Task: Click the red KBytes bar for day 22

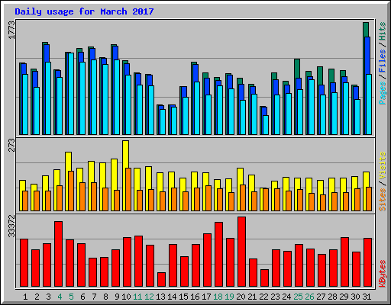Action: pyautogui.click(x=264, y=278)
